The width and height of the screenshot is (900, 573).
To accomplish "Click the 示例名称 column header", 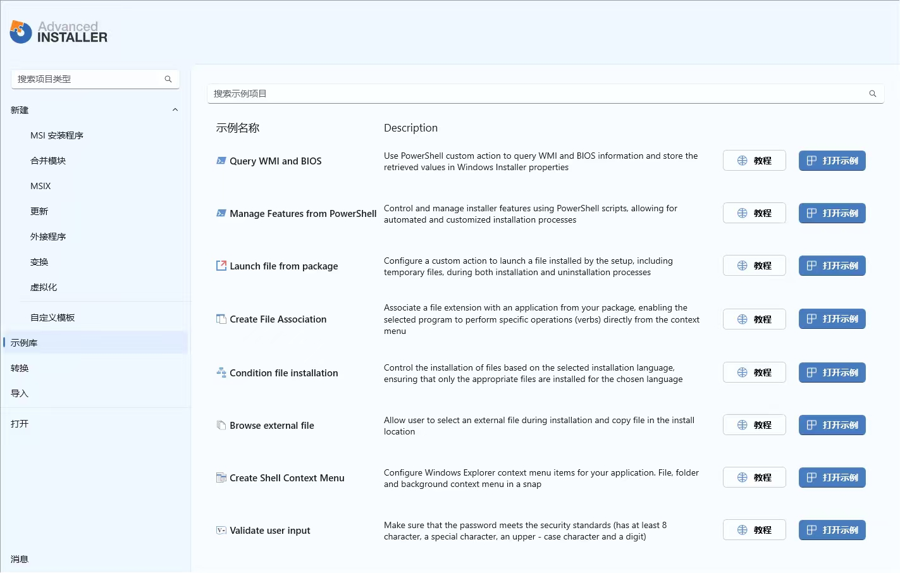I will coord(238,128).
